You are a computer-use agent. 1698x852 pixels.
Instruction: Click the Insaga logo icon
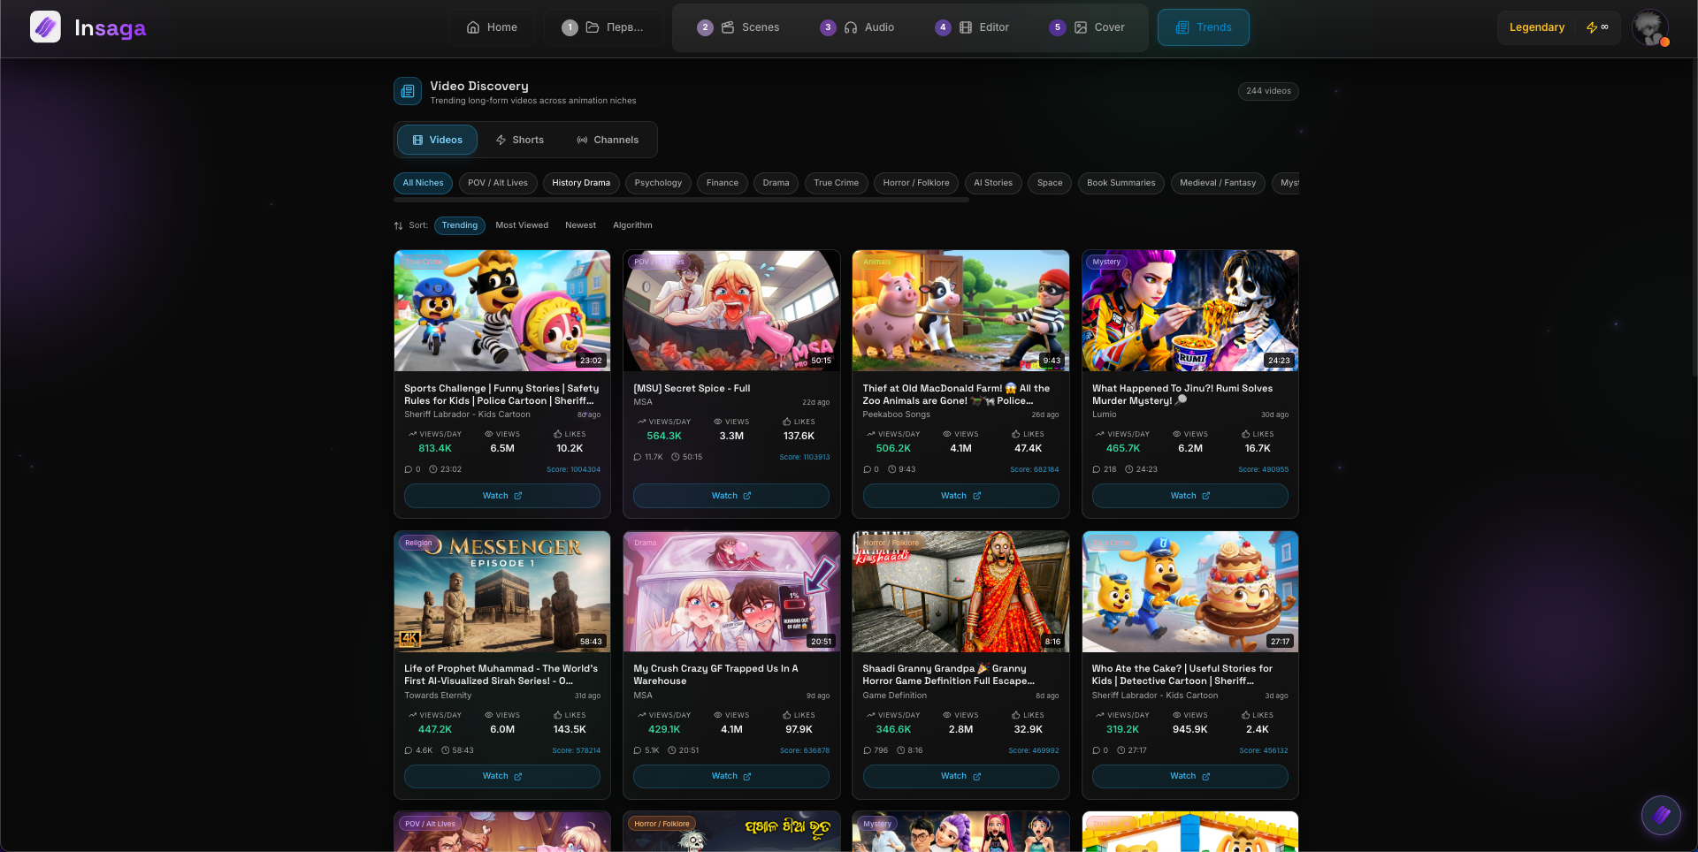tap(45, 27)
